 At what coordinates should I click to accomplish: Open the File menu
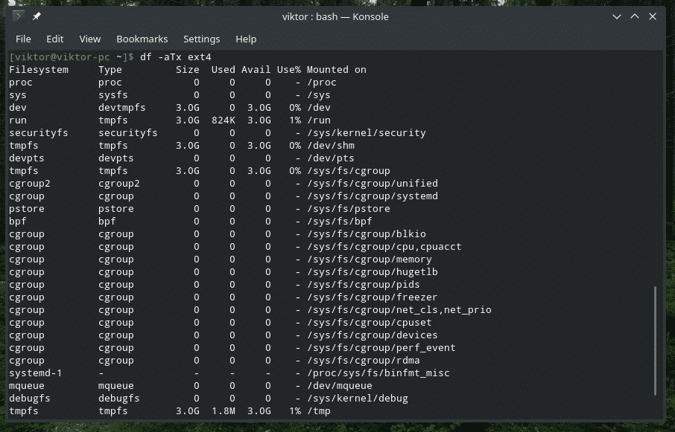click(x=23, y=39)
